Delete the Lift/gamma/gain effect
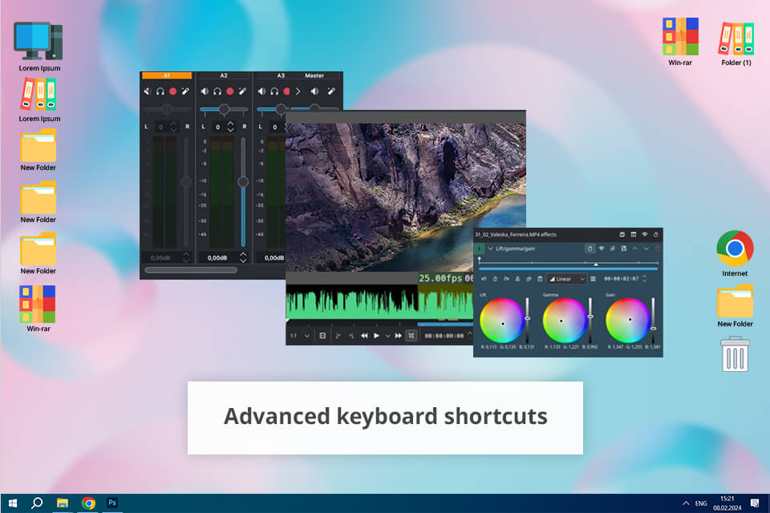This screenshot has width=770, height=513. click(x=658, y=249)
